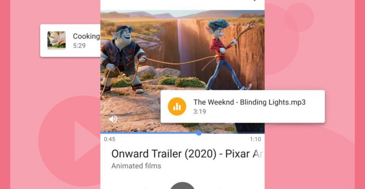Click the overflow dot icon above the video

tap(255, 0)
